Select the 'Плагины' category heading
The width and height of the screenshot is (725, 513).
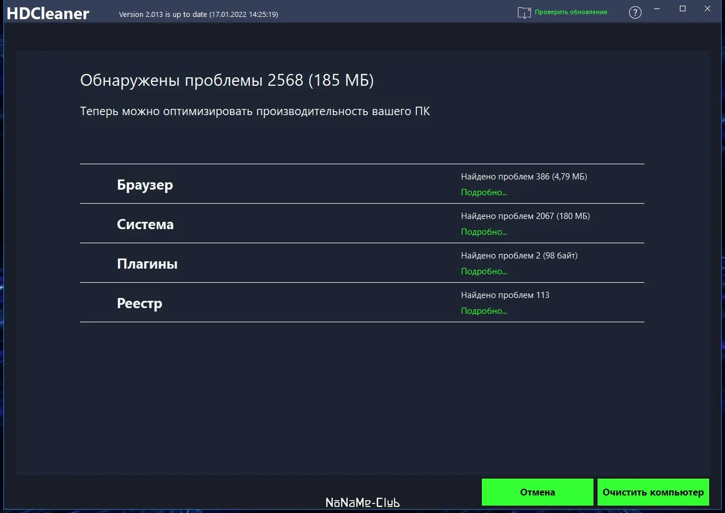[147, 264]
